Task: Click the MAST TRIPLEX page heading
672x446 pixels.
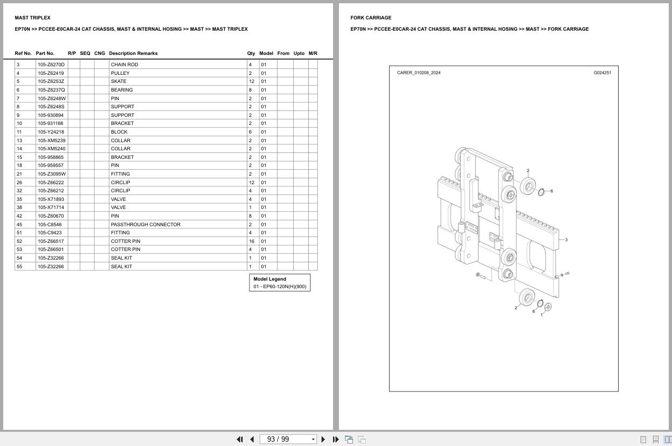Action: (32, 18)
